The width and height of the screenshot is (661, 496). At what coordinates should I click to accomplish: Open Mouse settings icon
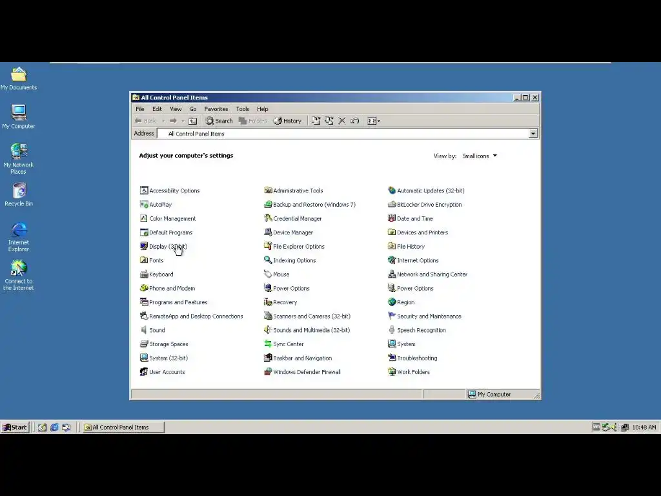pyautogui.click(x=268, y=274)
